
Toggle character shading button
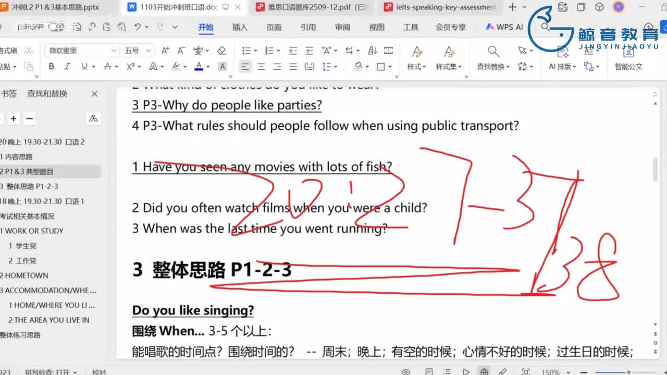(x=222, y=67)
